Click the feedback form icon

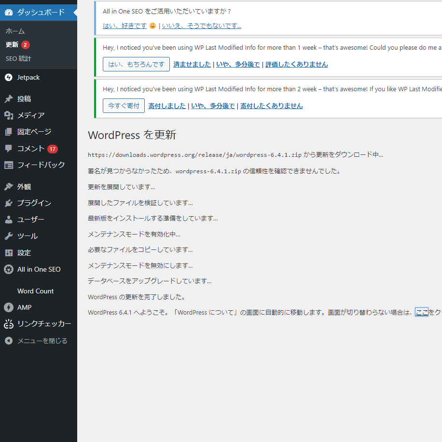coord(9,165)
